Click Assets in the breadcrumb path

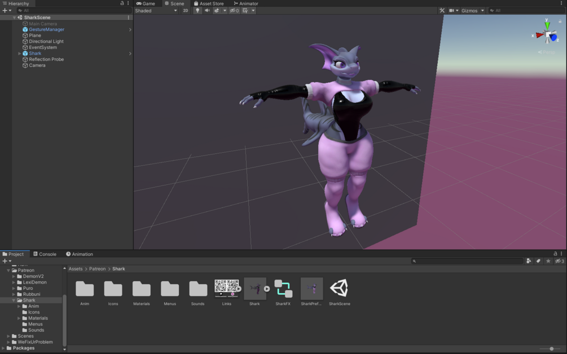(x=76, y=269)
